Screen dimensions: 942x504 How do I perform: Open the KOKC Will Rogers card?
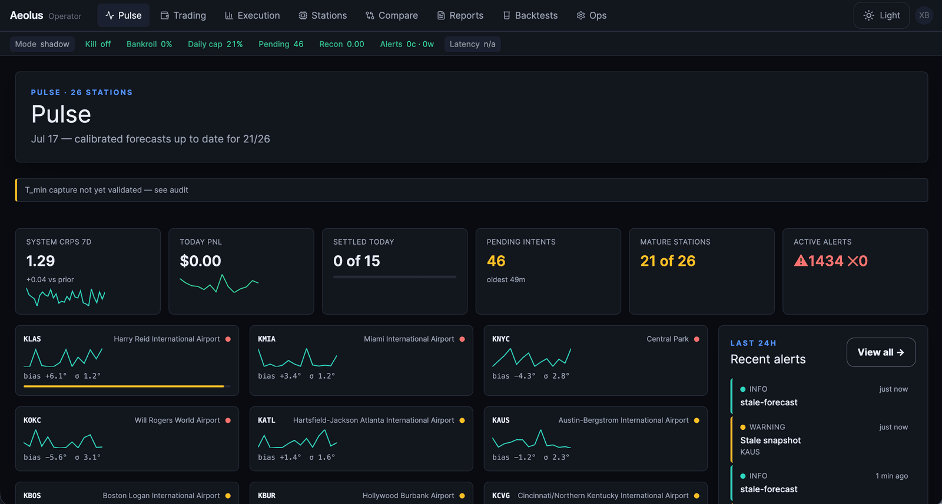(x=127, y=439)
